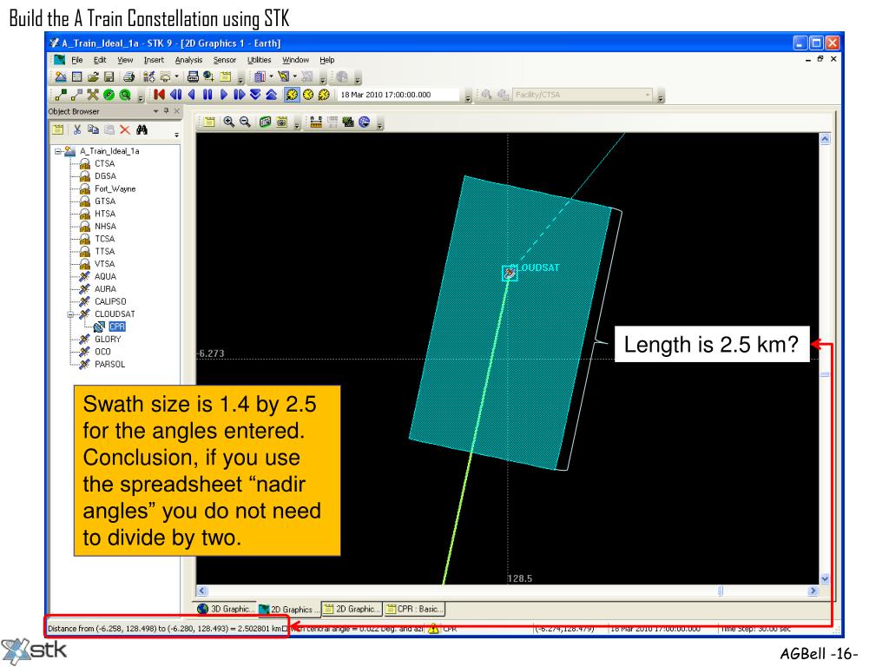Toggle the rightmost clock animation mode icon
The width and height of the screenshot is (889, 667).
(324, 95)
